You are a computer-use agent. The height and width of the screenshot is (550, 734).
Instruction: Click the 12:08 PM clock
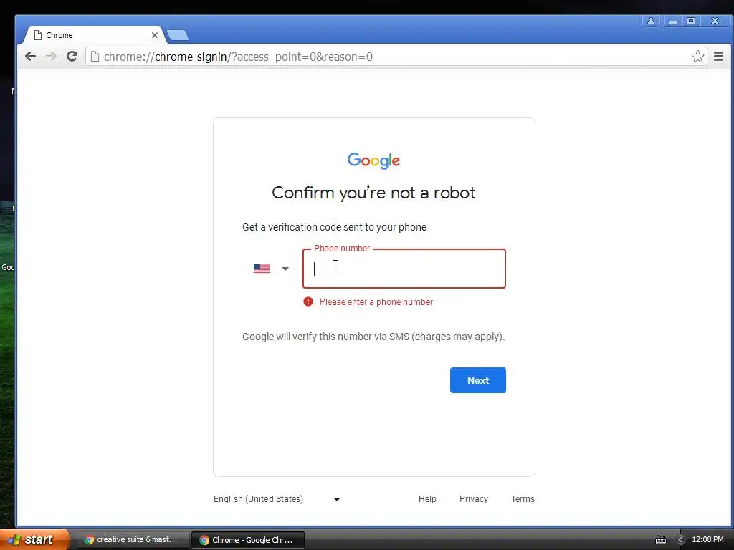pyautogui.click(x=707, y=540)
